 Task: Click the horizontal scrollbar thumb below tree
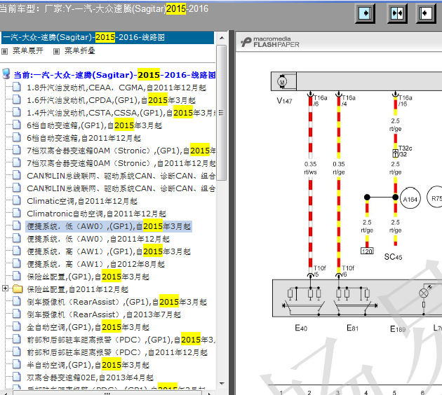point(109,393)
